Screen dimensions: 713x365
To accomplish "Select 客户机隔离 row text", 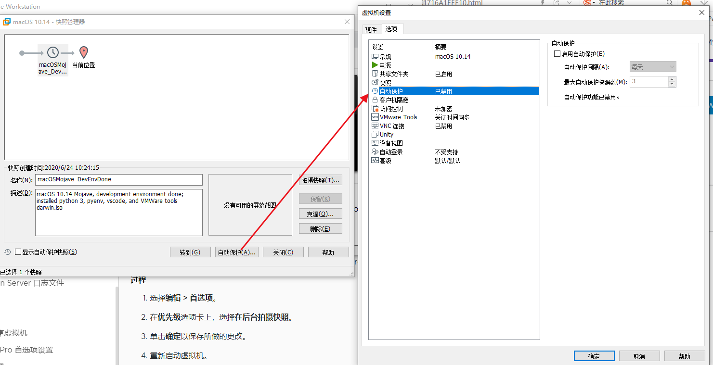I will point(394,100).
